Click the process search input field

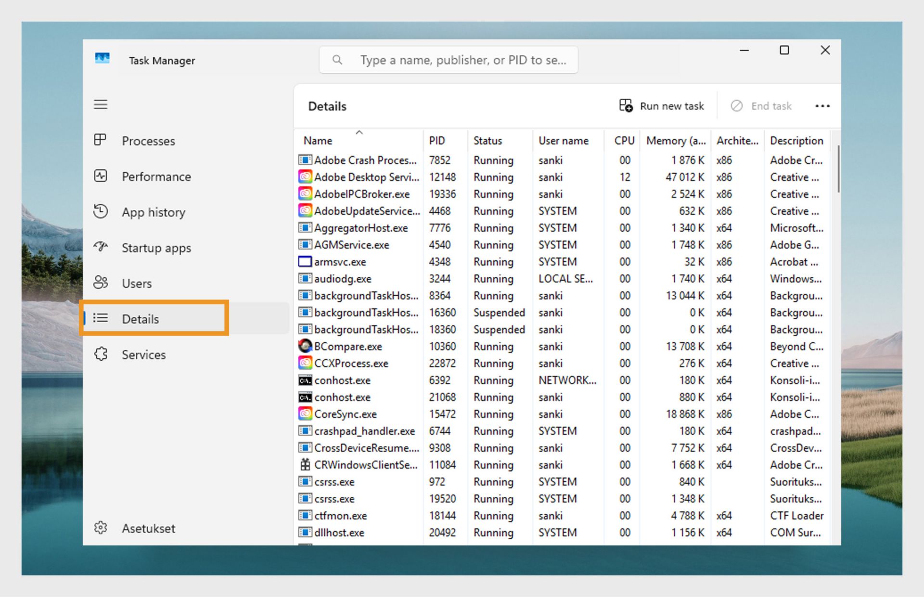(x=462, y=60)
